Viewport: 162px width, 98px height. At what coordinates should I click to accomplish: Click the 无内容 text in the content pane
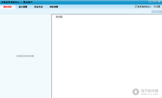(x=59, y=17)
